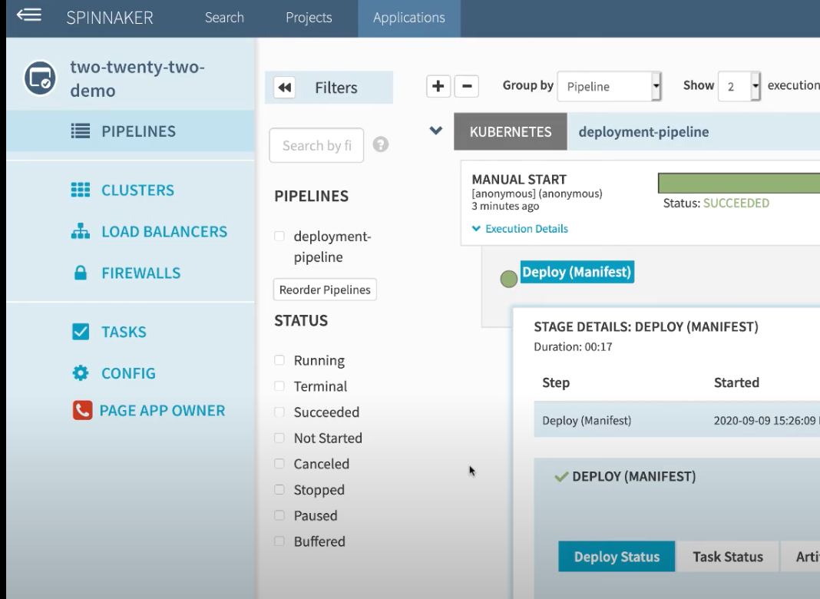Expand the Execution Details link

[520, 228]
